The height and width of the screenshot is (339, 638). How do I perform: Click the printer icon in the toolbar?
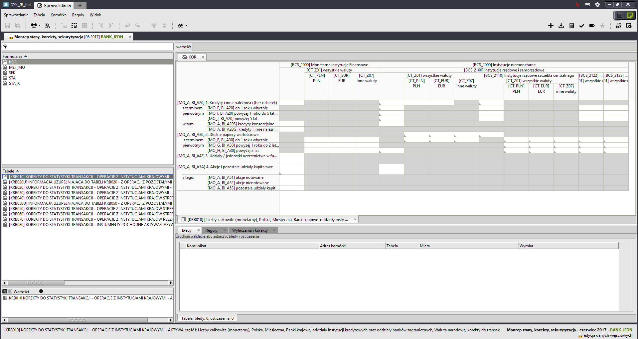pyautogui.click(x=34, y=26)
